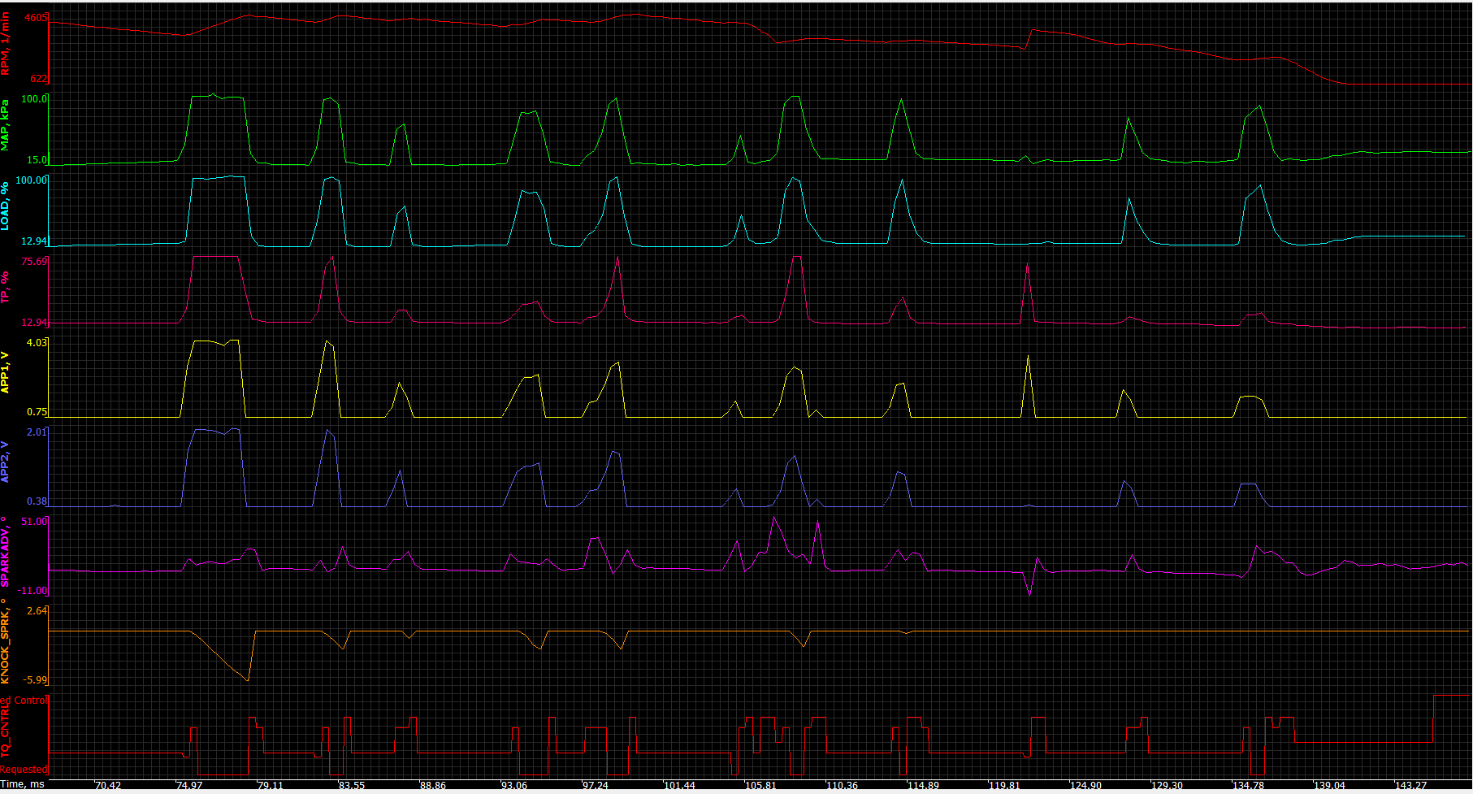
Task: Select the KNOCK_SPRK scale value 2.64
Action: coord(37,611)
